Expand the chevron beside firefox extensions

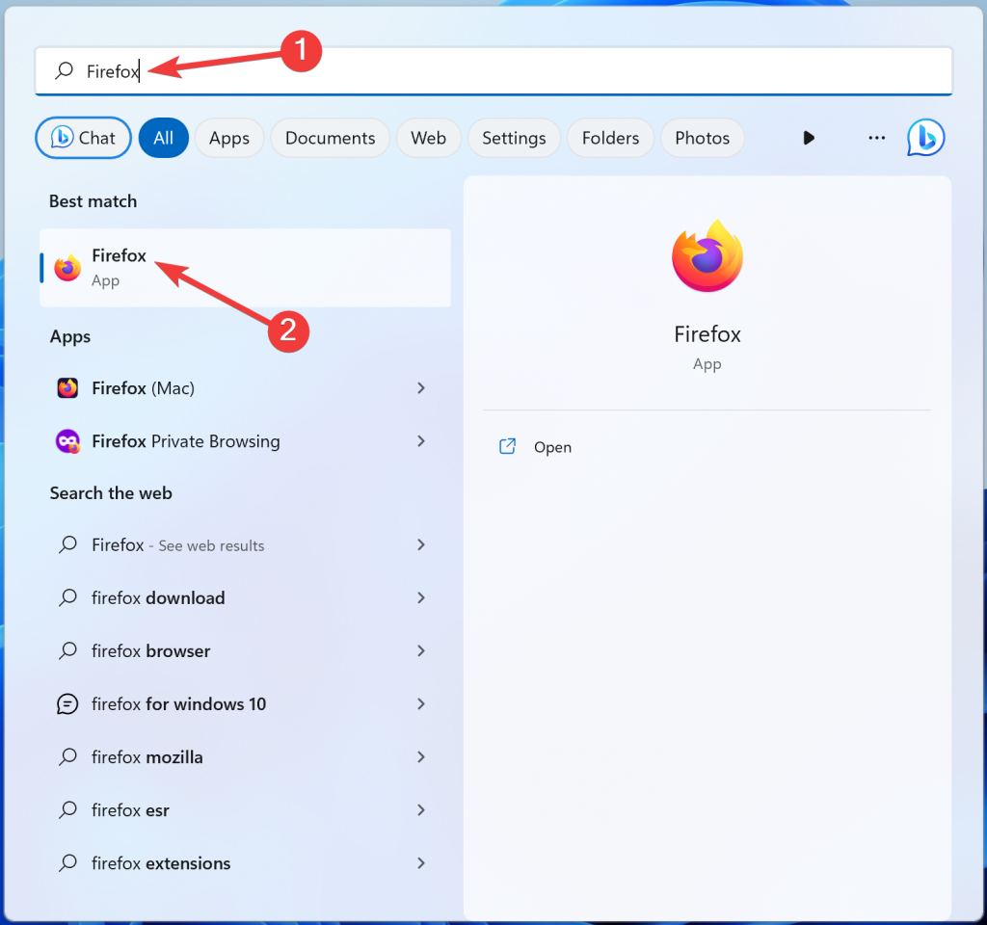[421, 863]
